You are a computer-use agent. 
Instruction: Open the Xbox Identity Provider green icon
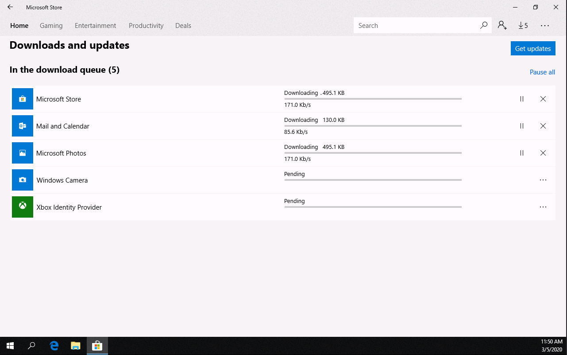pos(22,207)
